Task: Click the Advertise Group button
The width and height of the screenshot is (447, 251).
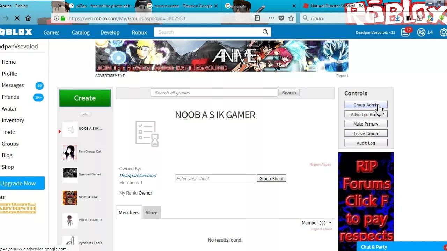Action: point(366,114)
